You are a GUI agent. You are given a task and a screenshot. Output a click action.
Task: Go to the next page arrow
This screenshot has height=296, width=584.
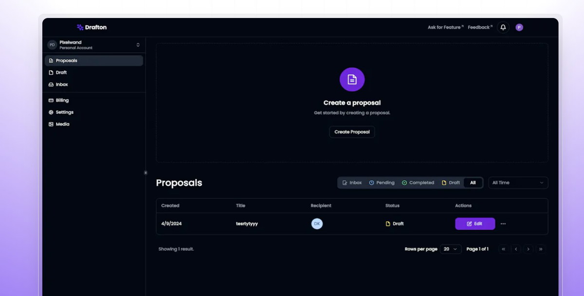pos(529,249)
